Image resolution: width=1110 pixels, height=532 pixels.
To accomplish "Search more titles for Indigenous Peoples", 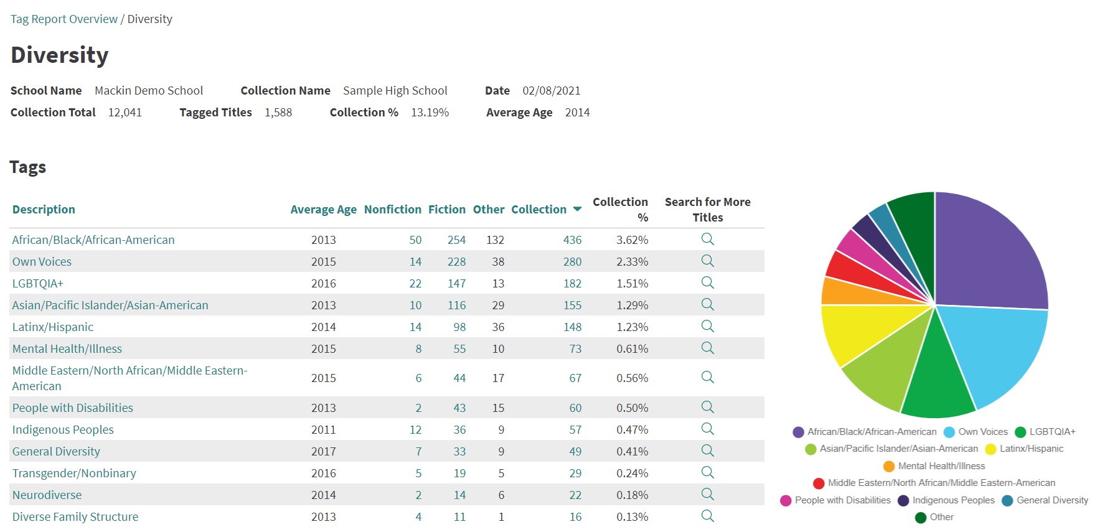I will pyautogui.click(x=707, y=429).
